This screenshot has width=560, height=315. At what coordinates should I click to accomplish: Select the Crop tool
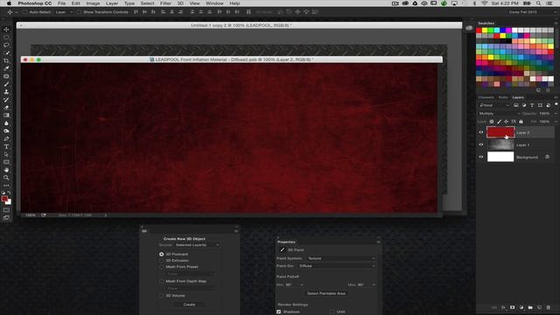pos(6,60)
